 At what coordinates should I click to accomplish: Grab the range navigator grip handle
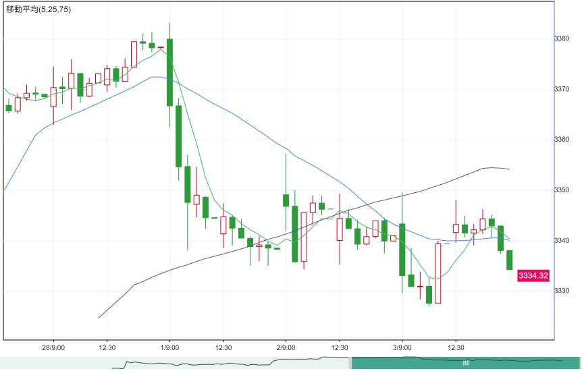(466, 363)
